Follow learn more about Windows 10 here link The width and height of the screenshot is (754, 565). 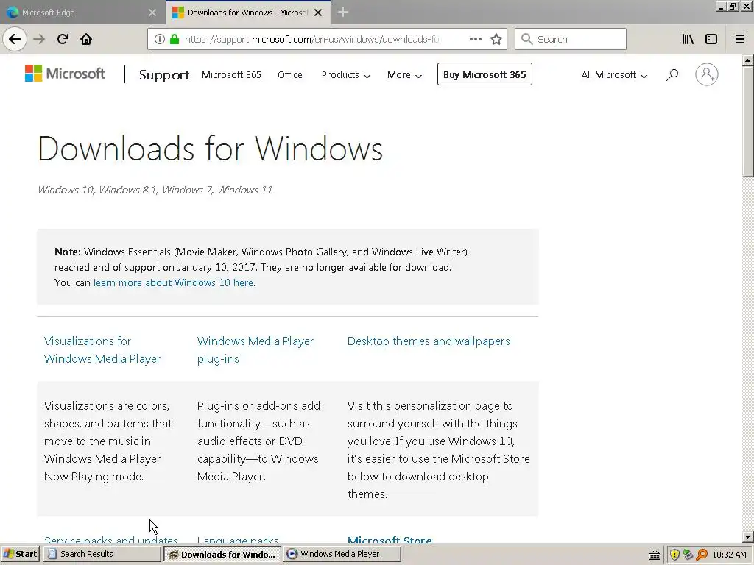[173, 282]
